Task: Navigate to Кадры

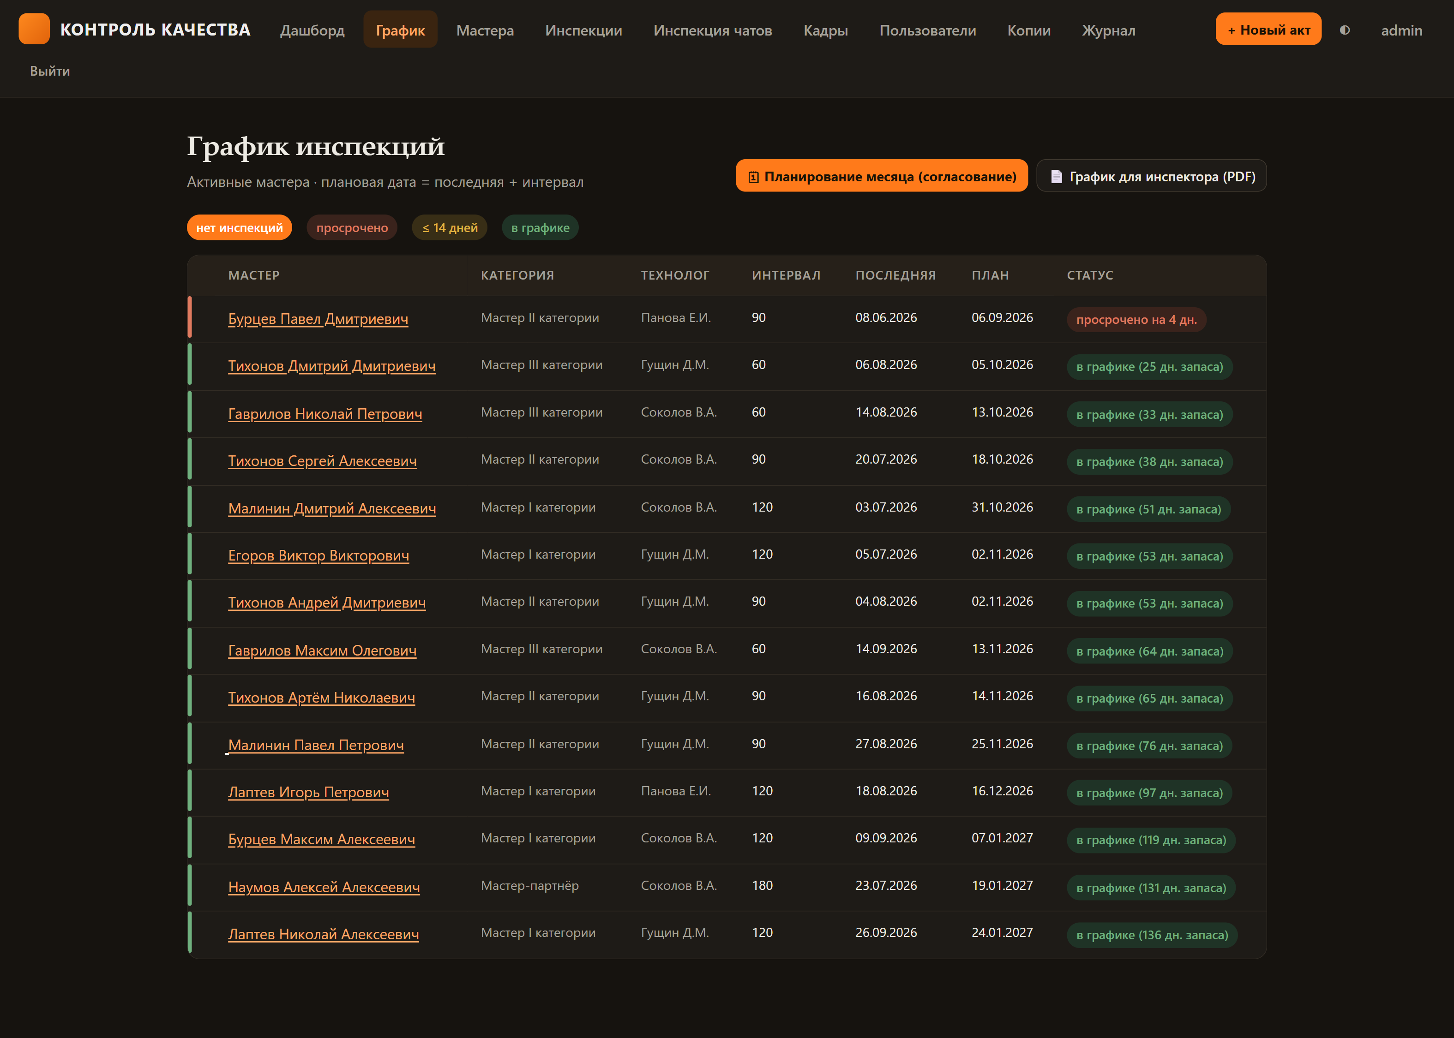Action: pyautogui.click(x=825, y=30)
